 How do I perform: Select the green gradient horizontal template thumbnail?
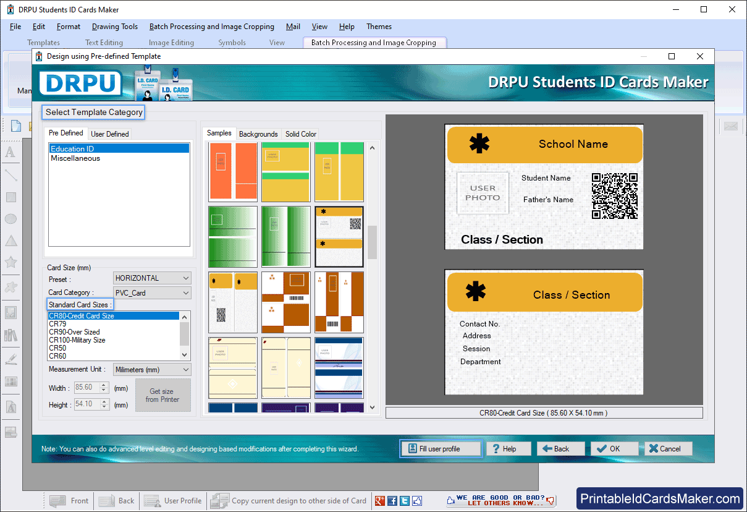click(233, 237)
